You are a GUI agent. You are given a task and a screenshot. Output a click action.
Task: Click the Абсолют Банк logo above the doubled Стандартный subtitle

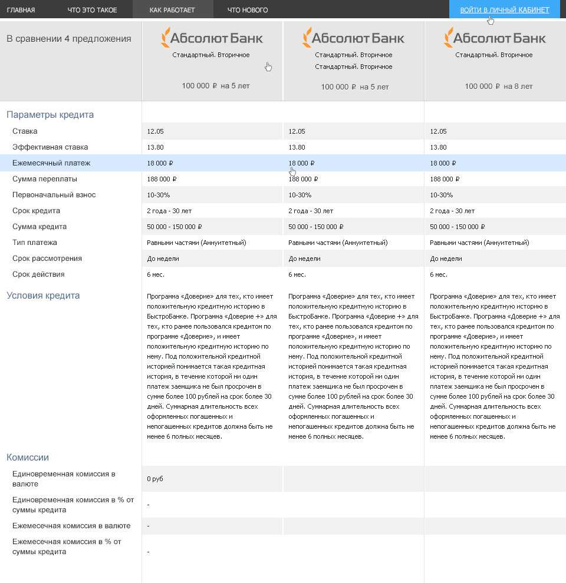(x=353, y=38)
